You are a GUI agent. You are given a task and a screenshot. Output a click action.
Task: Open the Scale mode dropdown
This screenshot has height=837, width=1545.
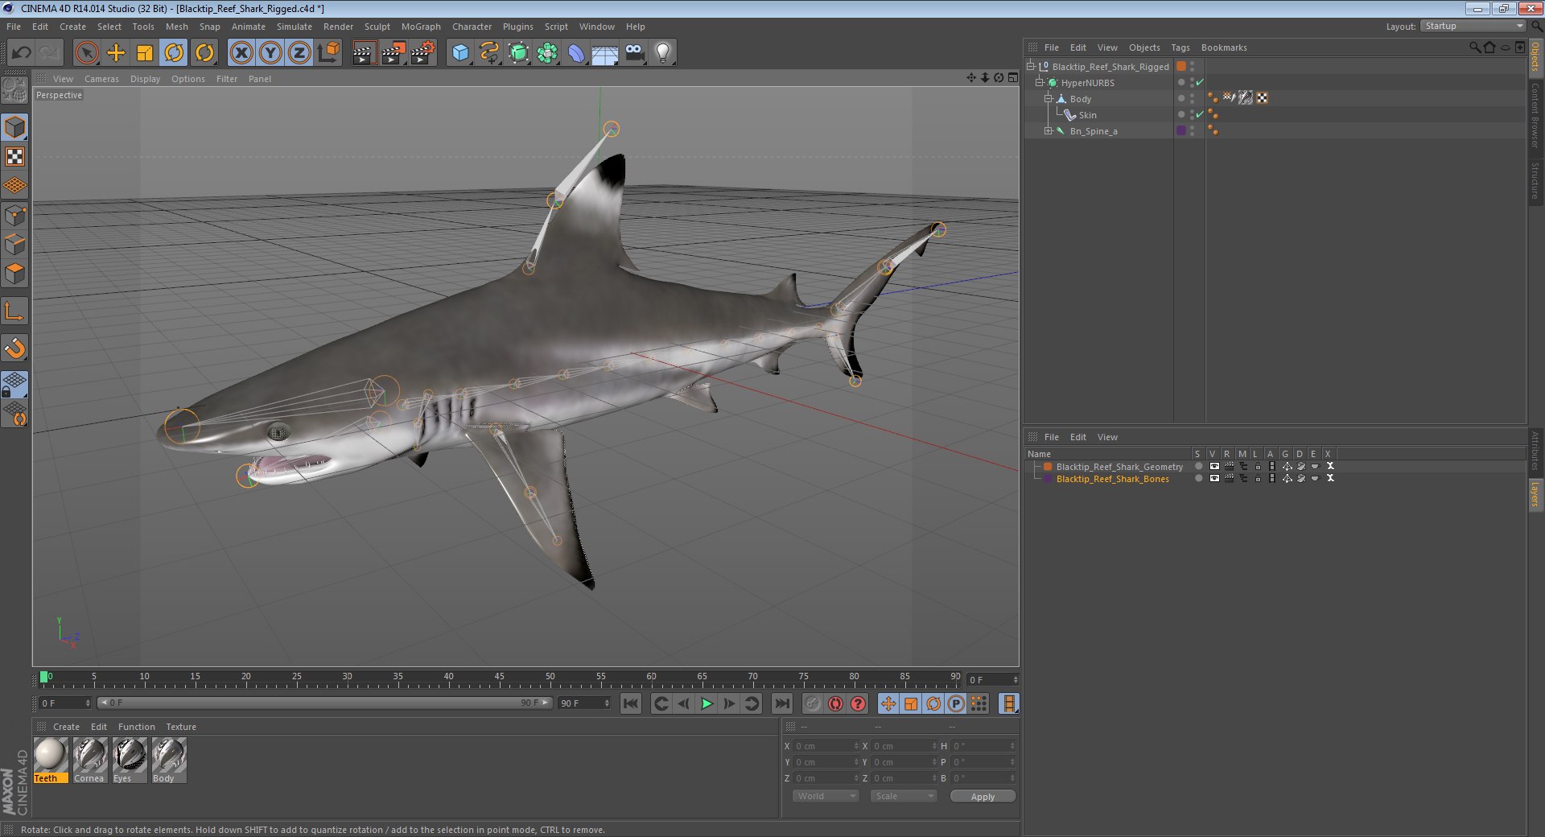904,796
